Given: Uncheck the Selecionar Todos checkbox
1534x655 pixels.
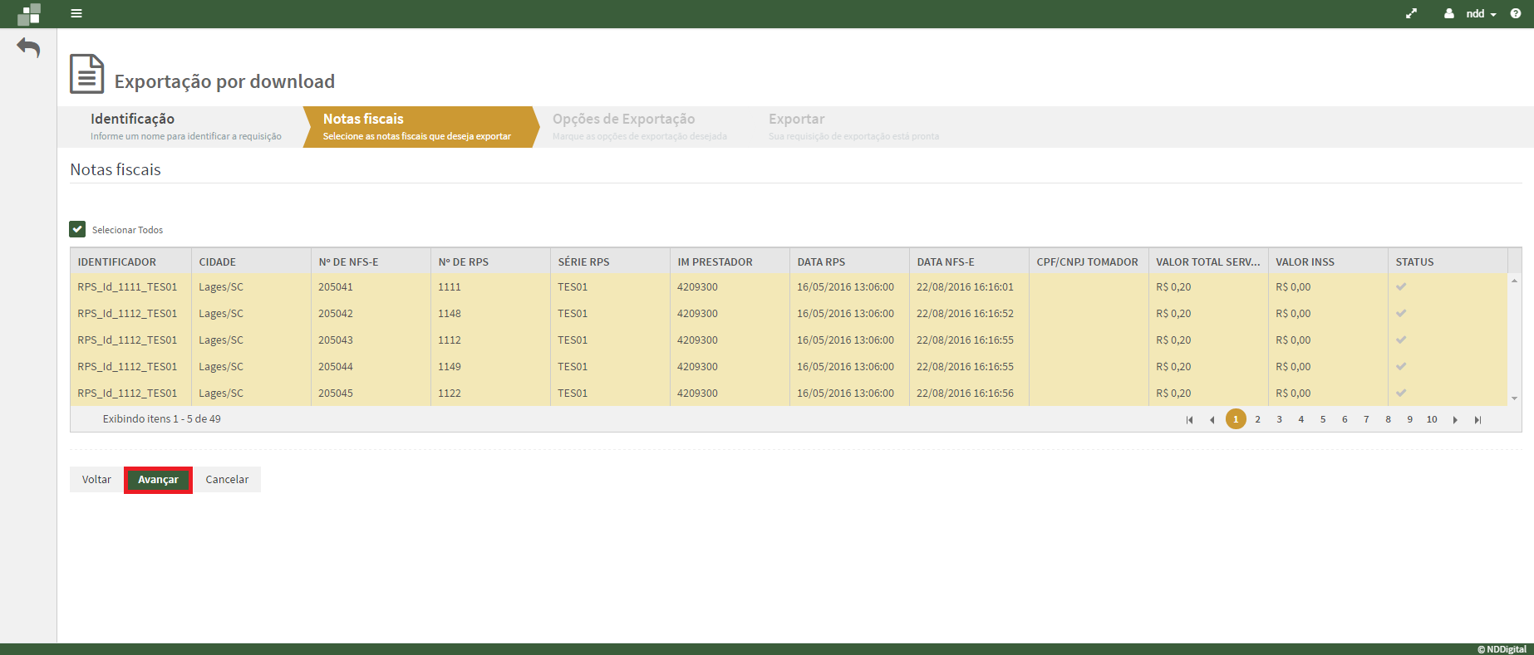Looking at the screenshot, I should 77,229.
